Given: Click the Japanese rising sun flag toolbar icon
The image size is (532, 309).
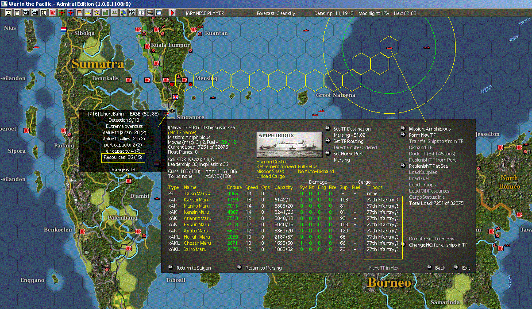Looking at the screenshot, I should tap(52, 13).
